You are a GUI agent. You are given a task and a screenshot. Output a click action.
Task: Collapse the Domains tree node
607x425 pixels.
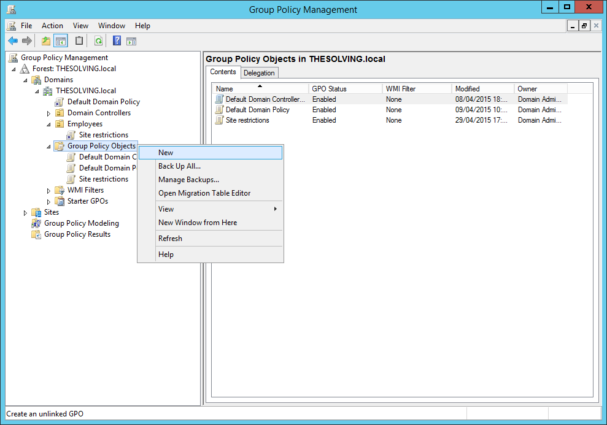click(x=25, y=80)
